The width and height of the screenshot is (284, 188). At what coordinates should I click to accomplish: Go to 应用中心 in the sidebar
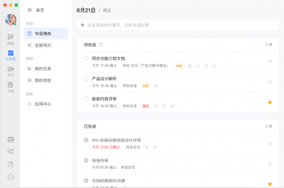[x=42, y=104]
